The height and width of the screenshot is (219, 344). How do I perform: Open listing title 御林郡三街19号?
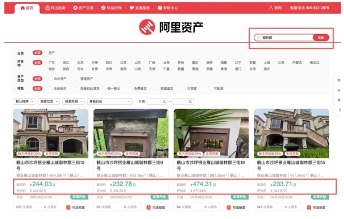[211, 166]
